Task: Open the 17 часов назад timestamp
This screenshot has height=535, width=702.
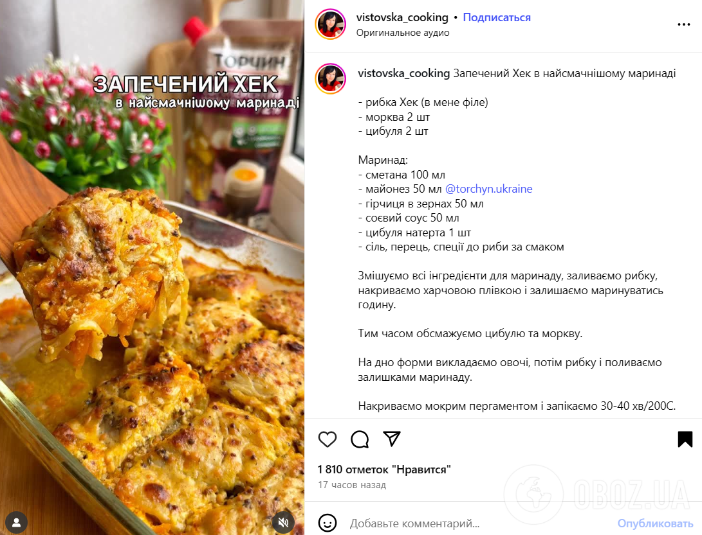Action: point(352,485)
